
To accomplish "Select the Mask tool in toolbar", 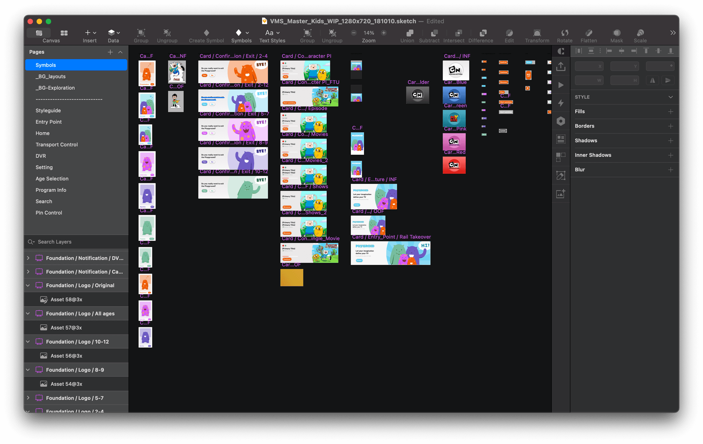I will click(616, 33).
